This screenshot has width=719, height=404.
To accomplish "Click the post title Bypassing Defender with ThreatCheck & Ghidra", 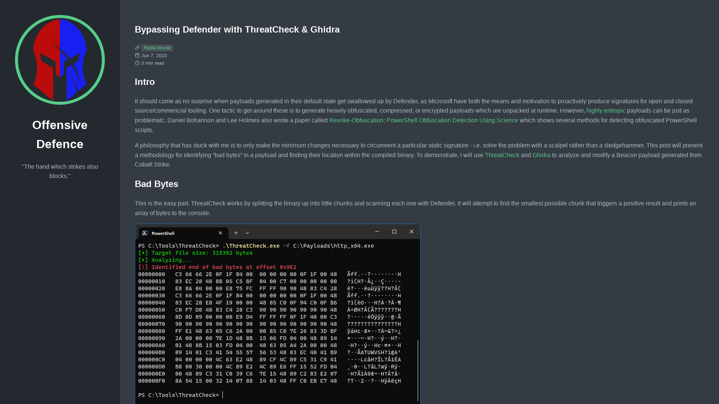I will tap(237, 30).
